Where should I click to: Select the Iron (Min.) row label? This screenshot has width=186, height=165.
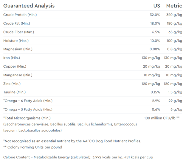coord(12,57)
